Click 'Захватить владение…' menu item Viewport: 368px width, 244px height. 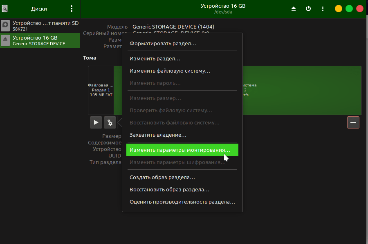(158, 135)
